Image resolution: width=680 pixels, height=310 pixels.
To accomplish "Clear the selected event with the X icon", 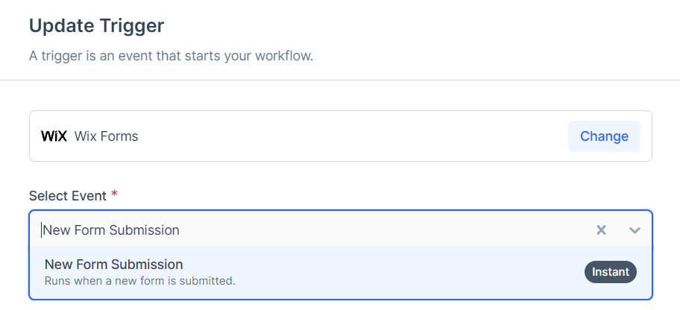I will 601,230.
